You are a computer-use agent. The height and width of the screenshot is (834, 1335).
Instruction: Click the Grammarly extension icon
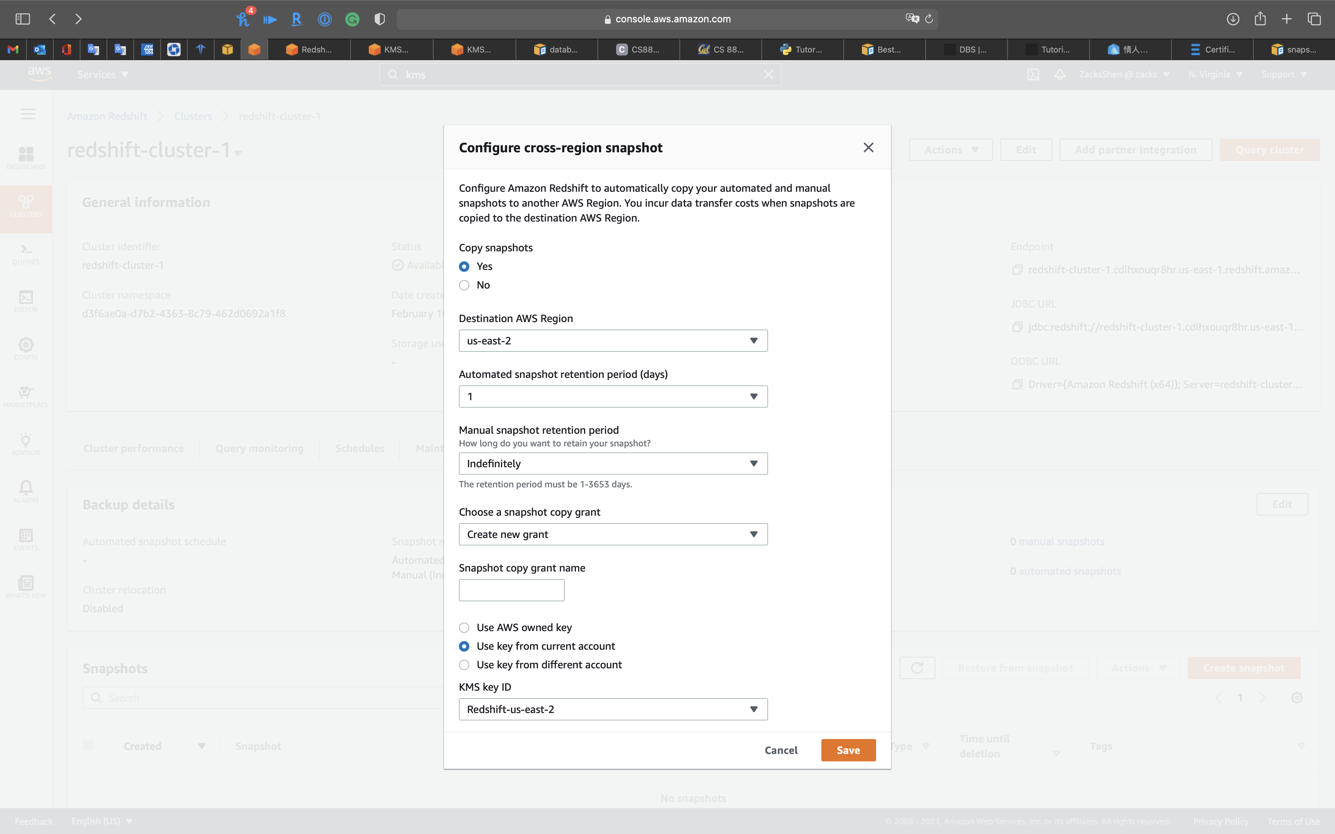point(352,19)
